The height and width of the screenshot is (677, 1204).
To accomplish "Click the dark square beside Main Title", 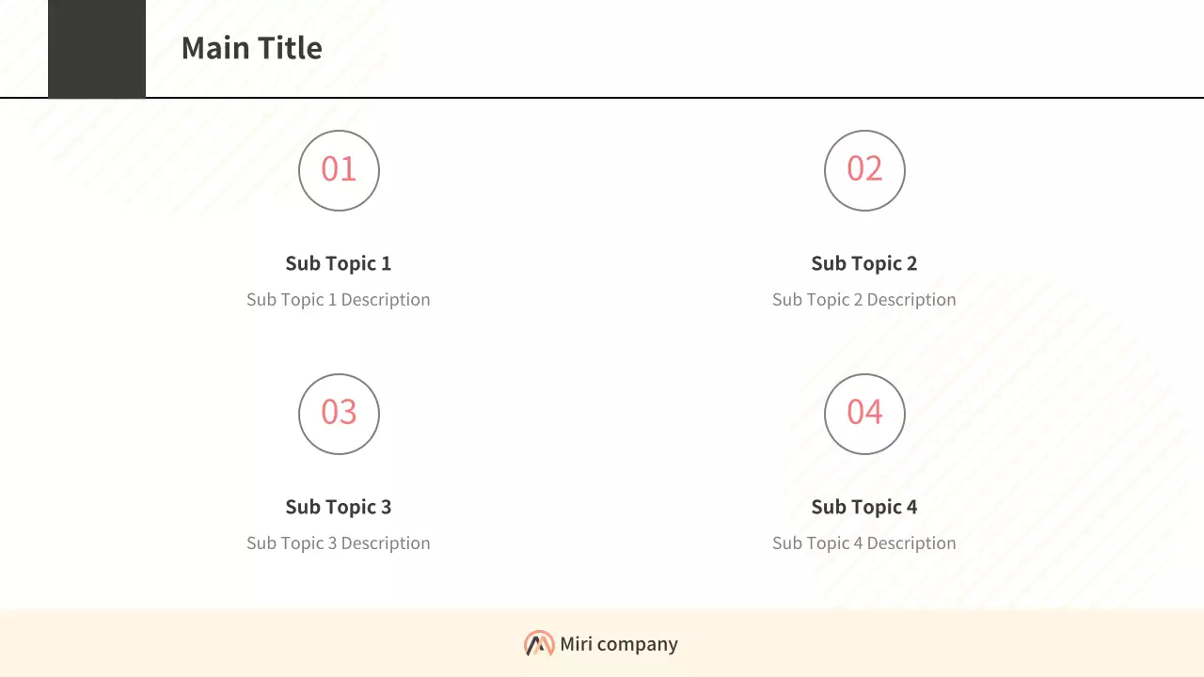I will tap(97, 48).
